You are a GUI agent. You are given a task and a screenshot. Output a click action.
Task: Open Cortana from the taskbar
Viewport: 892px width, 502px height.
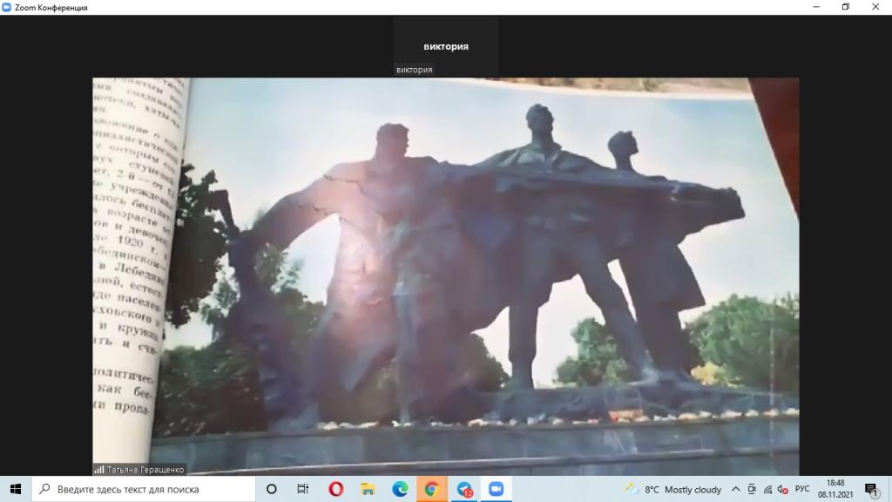(271, 489)
